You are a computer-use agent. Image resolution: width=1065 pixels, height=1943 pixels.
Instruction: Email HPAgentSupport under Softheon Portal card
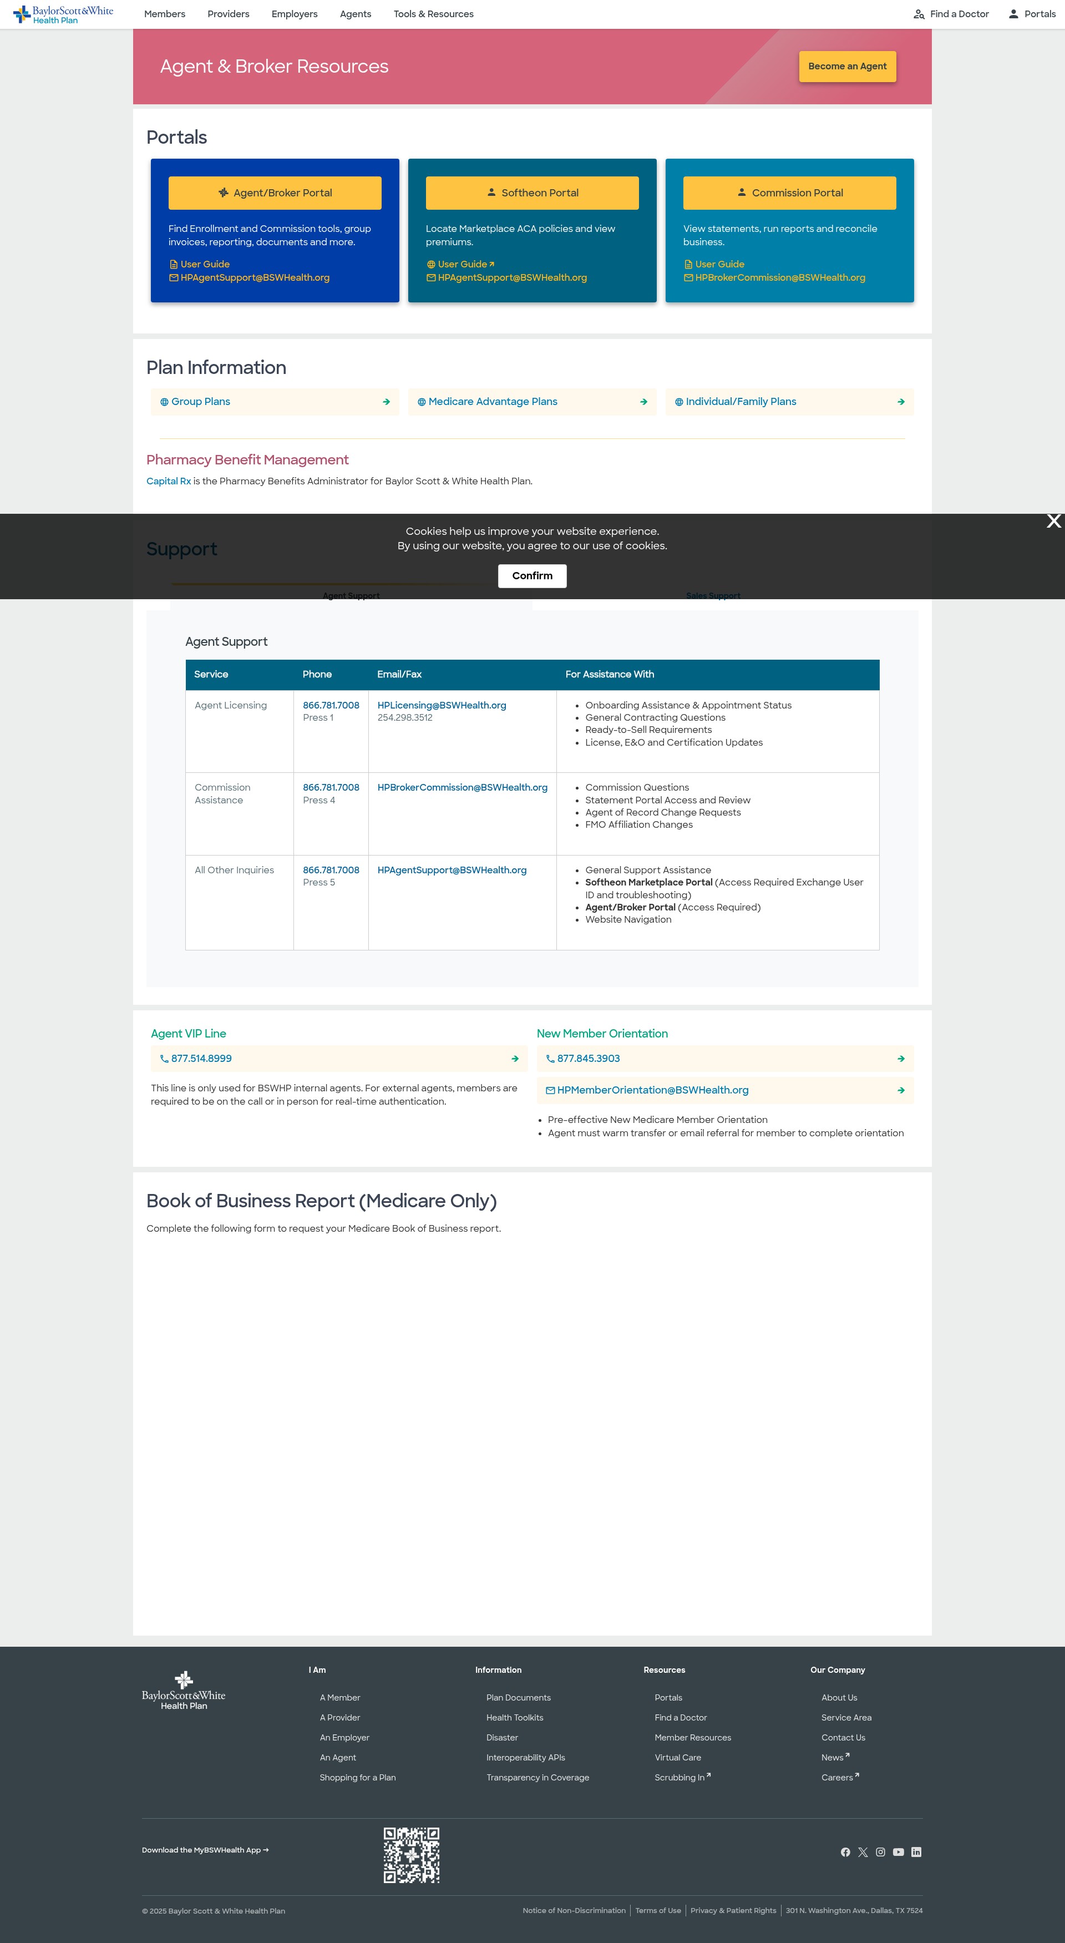point(506,277)
